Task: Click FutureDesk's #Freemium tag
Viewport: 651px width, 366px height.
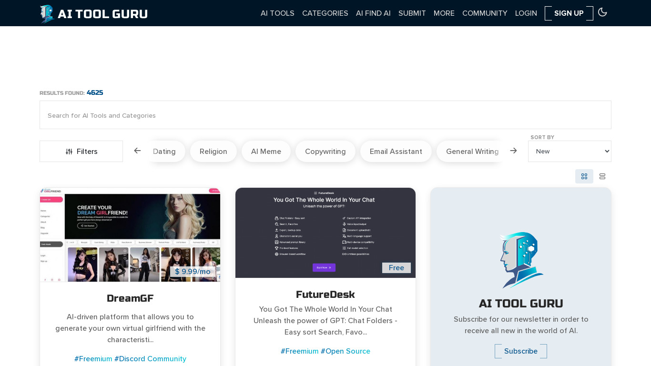Action: [300, 351]
